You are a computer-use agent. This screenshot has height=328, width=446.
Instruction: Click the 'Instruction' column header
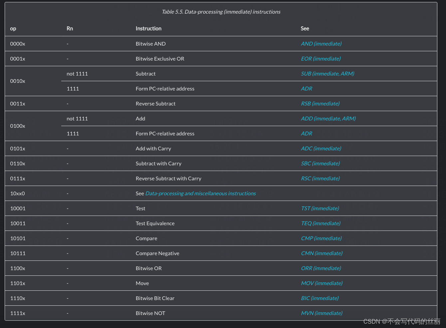point(148,29)
